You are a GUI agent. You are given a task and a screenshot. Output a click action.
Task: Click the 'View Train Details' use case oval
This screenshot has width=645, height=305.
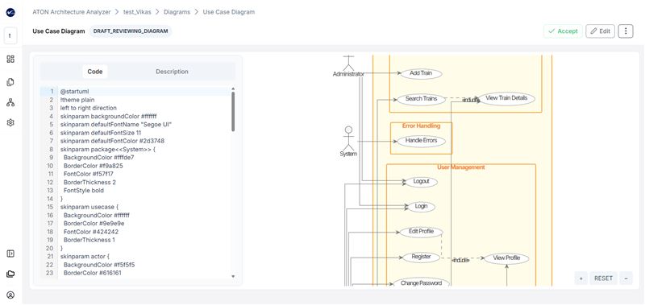click(x=506, y=98)
